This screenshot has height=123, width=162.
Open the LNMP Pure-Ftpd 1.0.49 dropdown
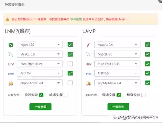click(x=40, y=64)
